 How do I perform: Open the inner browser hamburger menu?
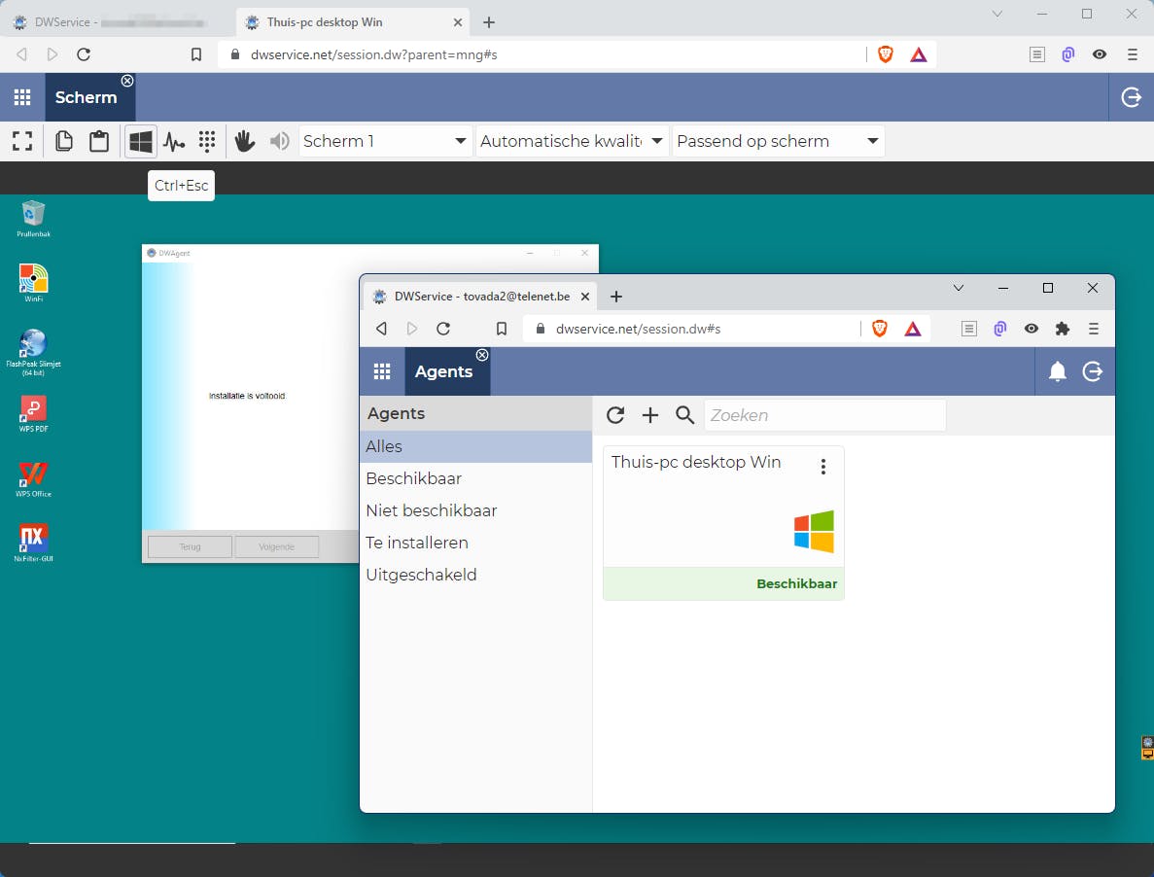(x=1094, y=329)
